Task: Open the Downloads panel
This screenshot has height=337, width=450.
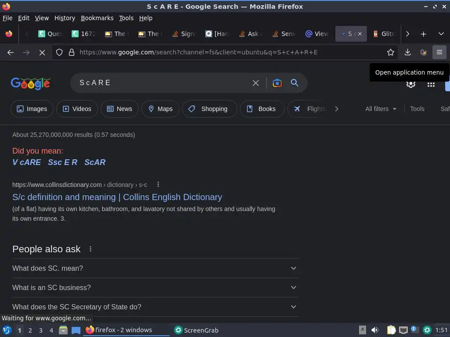Action: point(407,53)
